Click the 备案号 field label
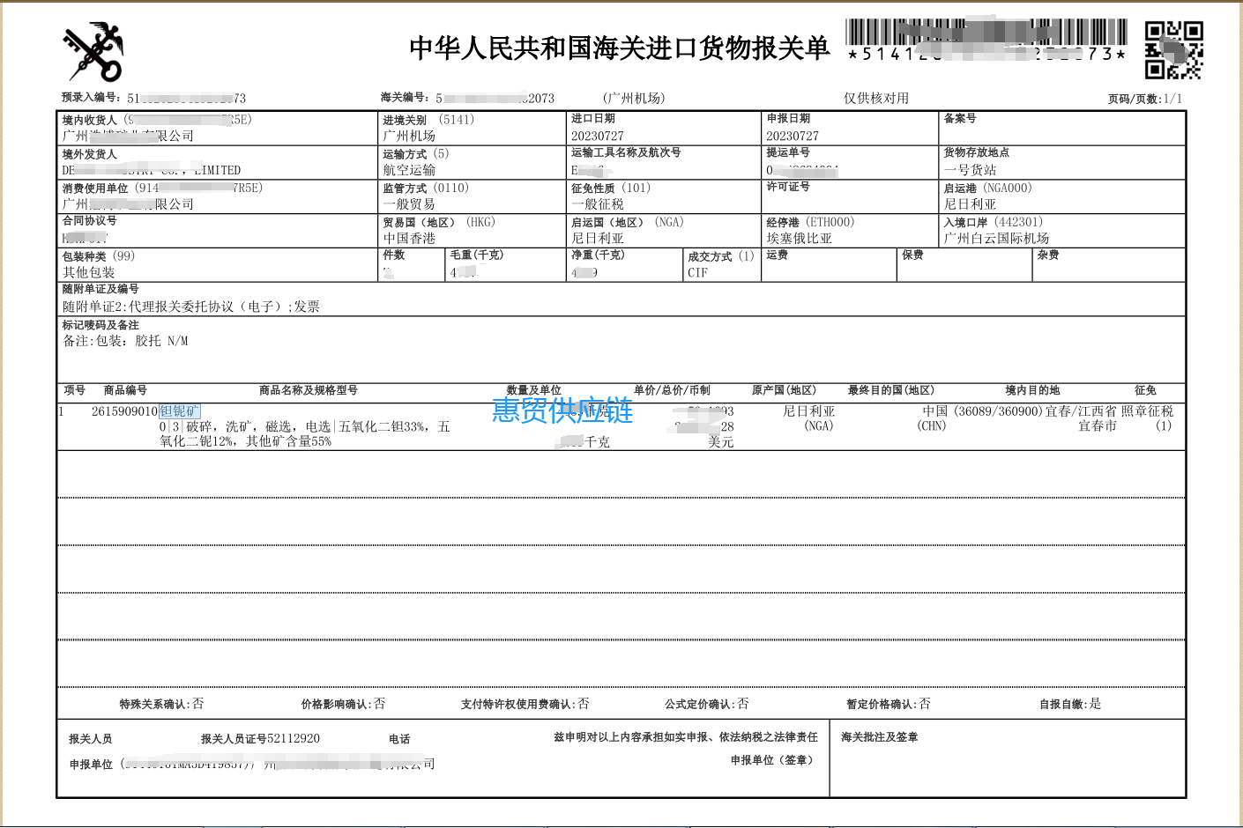Screen dimensions: 1243x828 coord(960,118)
